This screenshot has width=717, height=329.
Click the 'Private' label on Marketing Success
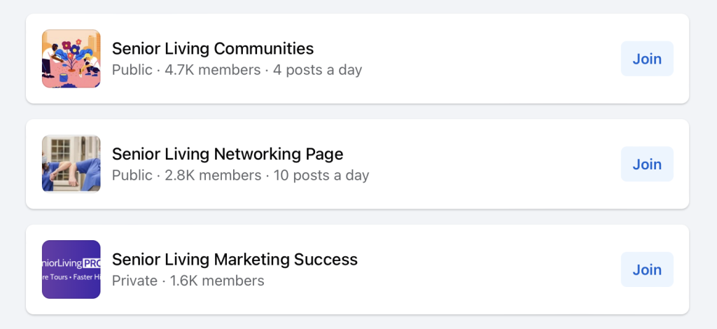click(x=134, y=281)
